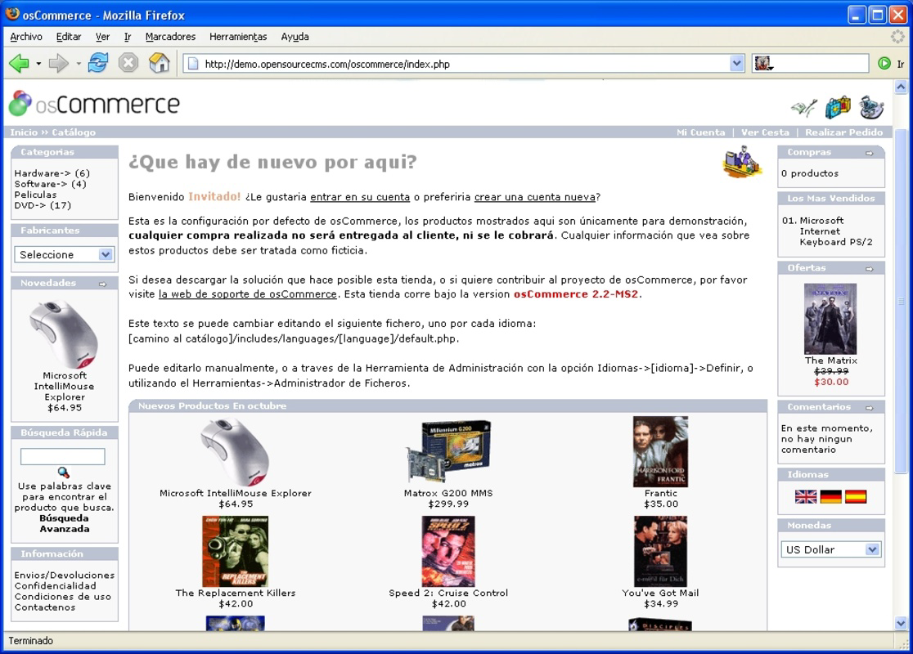Click Speed 2: Cruise Control cover image
This screenshot has height=654, width=913.
(448, 551)
